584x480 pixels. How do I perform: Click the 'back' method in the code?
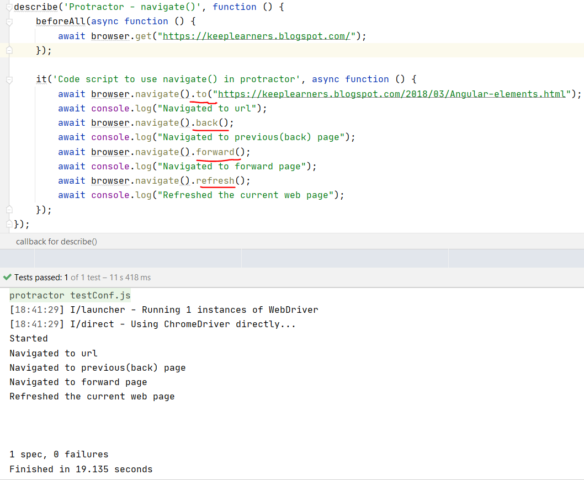[x=207, y=123]
